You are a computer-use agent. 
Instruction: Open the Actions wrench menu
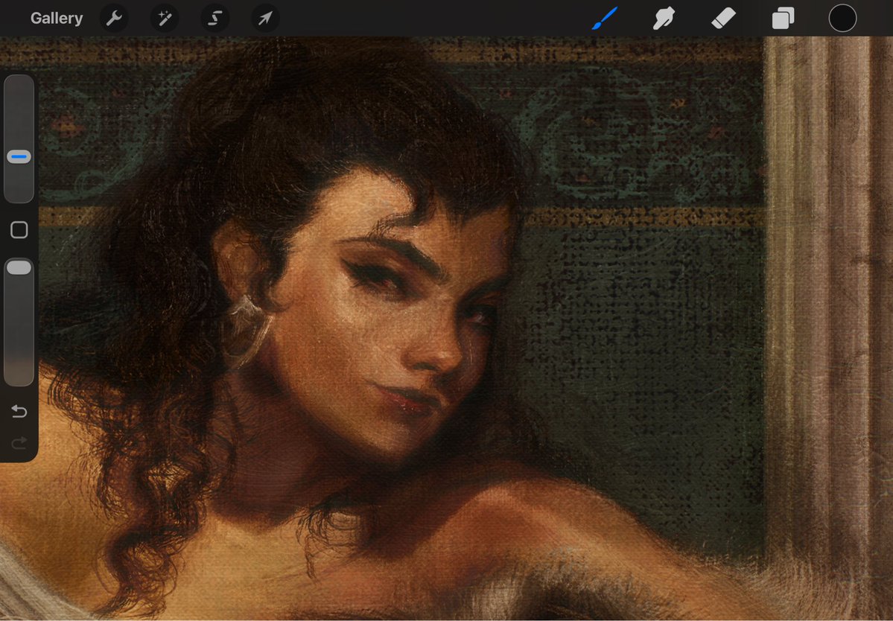pos(114,18)
